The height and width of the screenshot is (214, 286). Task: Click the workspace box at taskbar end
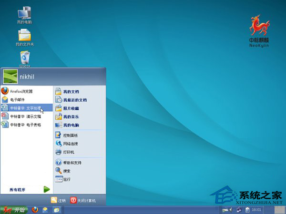click(x=280, y=210)
